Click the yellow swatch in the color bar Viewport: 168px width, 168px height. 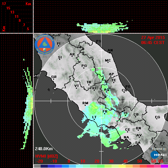122,166
